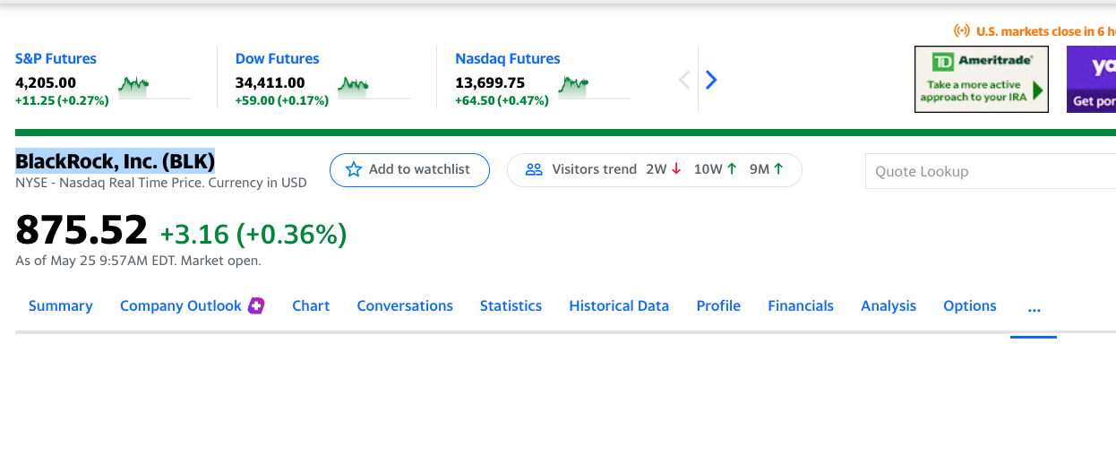
Task: Go to the Conversations tab
Action: [x=405, y=305]
